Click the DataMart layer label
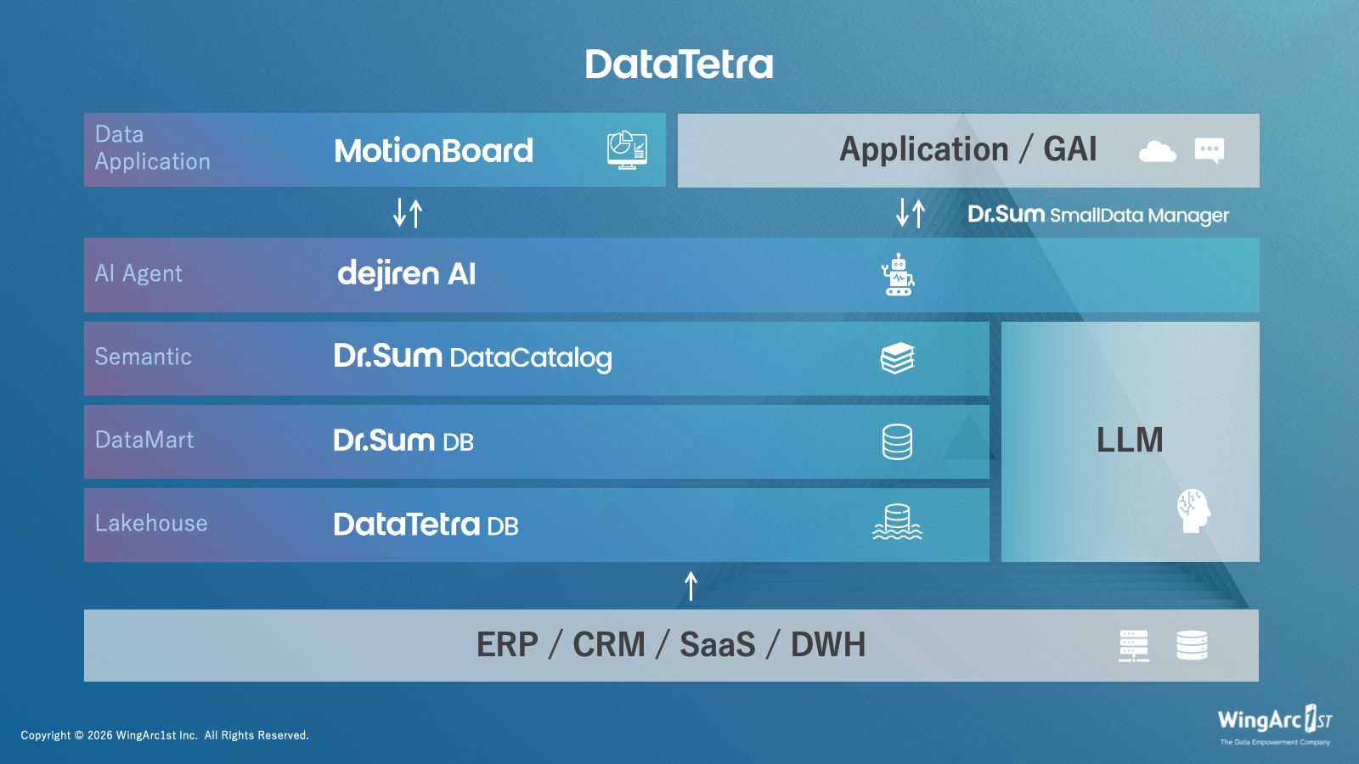The height and width of the screenshot is (764, 1359). [144, 440]
